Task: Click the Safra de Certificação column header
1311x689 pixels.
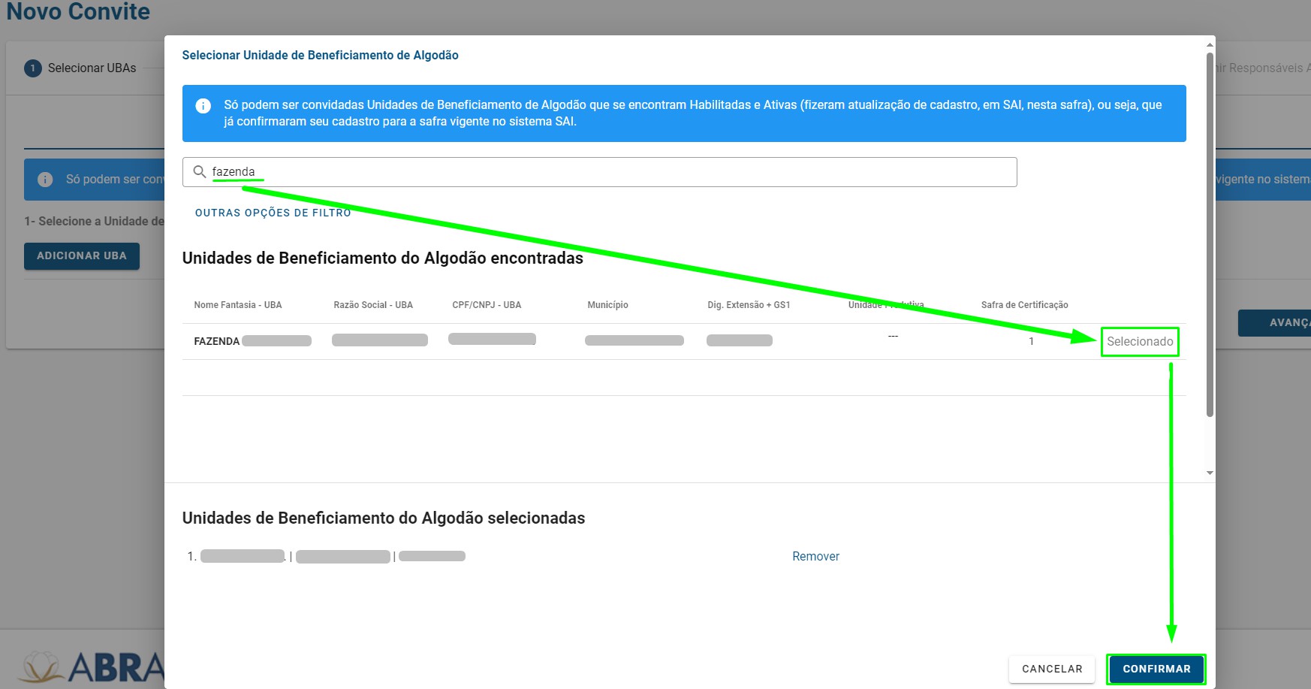Action: click(x=1024, y=305)
